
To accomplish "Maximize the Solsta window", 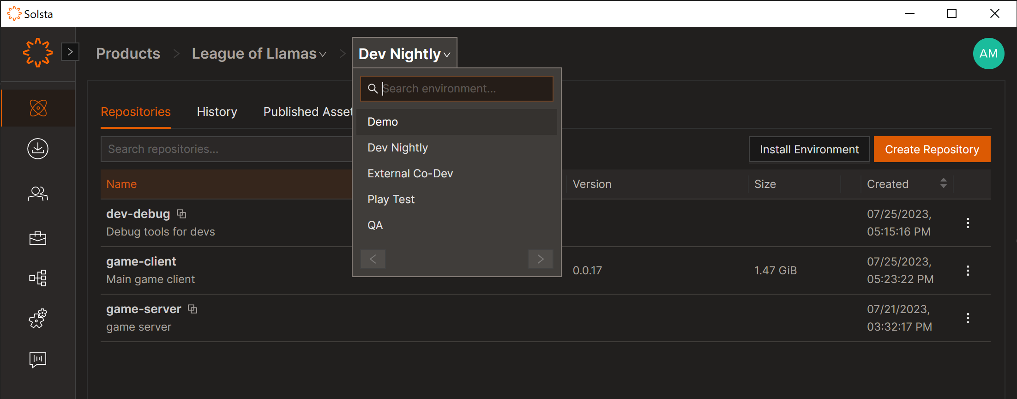I will [x=952, y=13].
